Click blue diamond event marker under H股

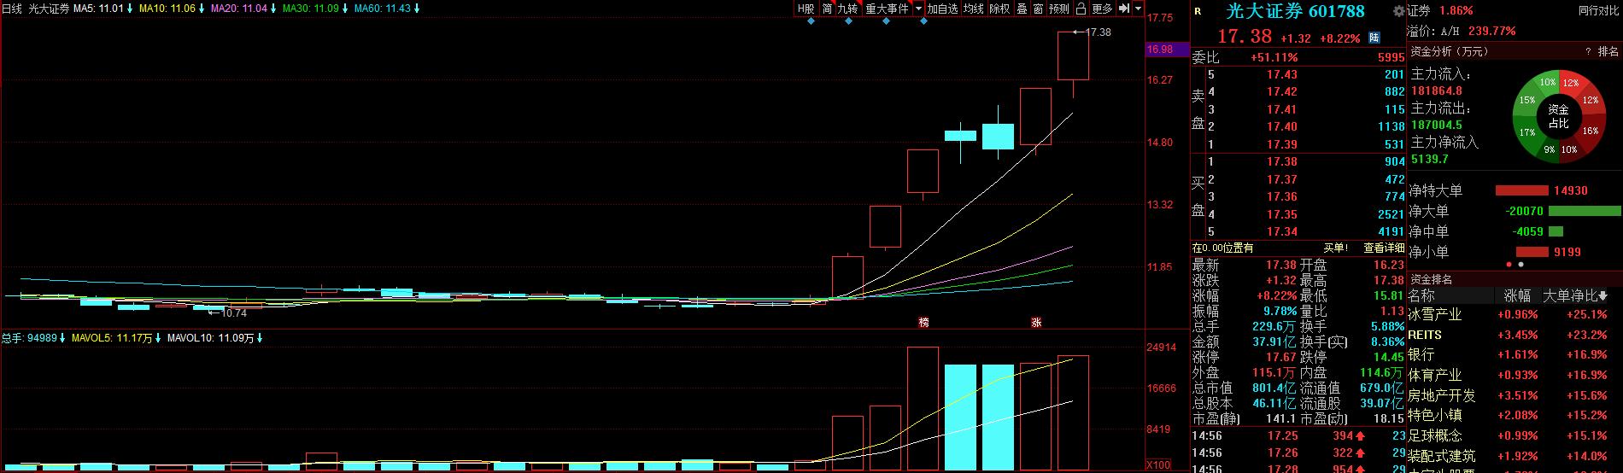tap(811, 21)
